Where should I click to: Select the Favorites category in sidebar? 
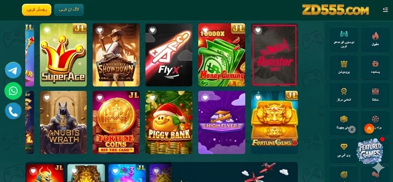point(375,67)
